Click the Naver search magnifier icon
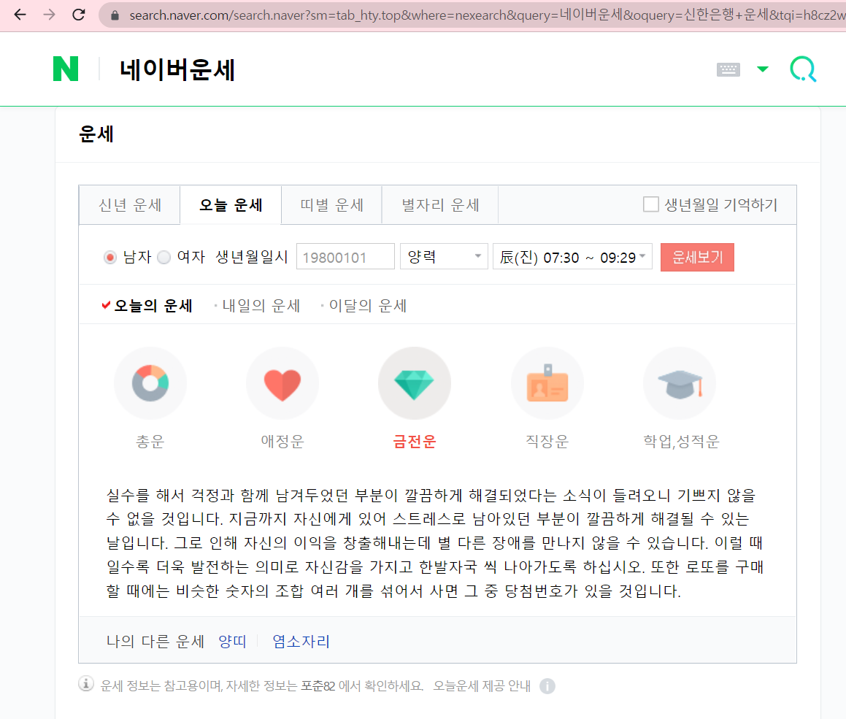 pos(802,68)
